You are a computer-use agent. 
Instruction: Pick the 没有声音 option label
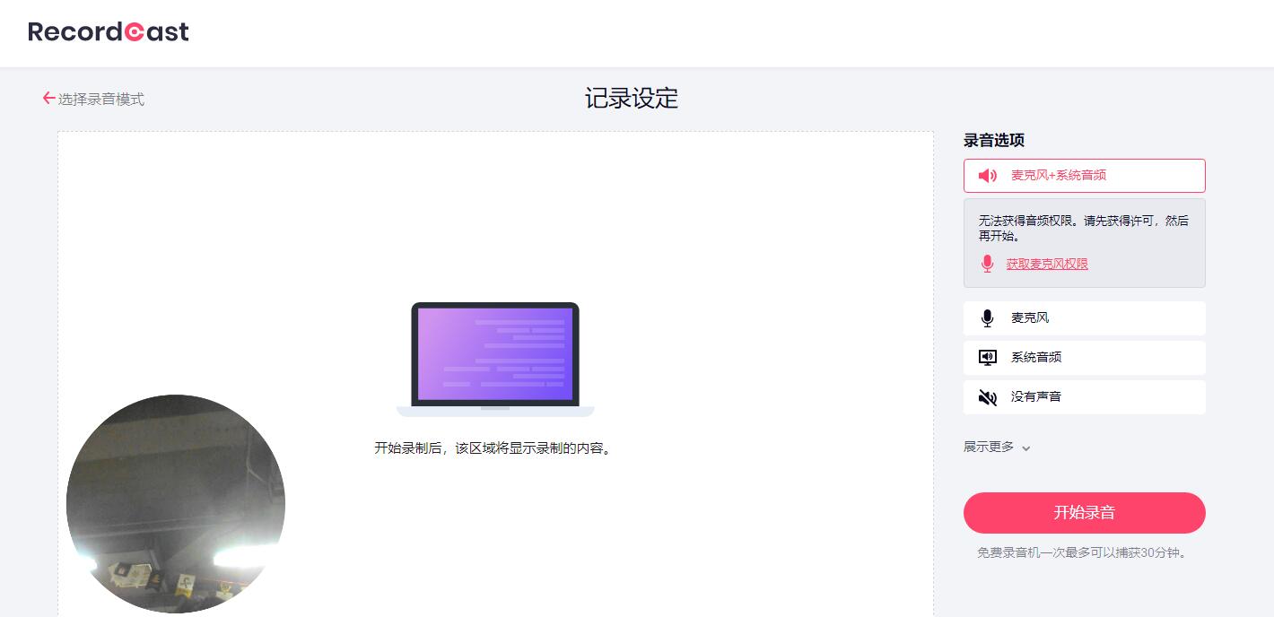pyautogui.click(x=1035, y=397)
